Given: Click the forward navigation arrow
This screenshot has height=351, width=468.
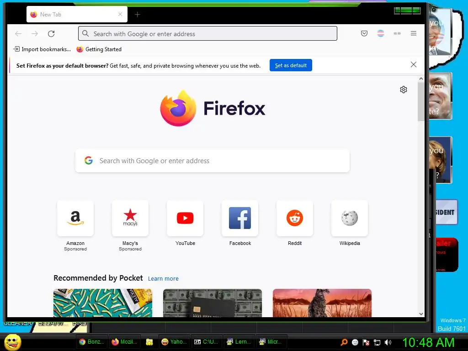Looking at the screenshot, I should [x=35, y=34].
